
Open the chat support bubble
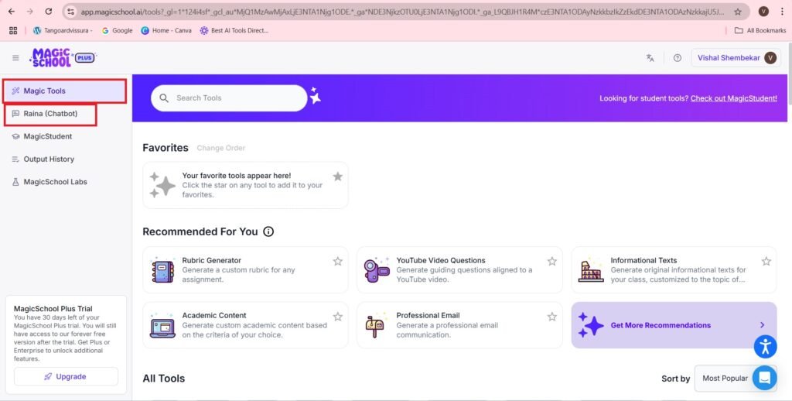pos(765,378)
